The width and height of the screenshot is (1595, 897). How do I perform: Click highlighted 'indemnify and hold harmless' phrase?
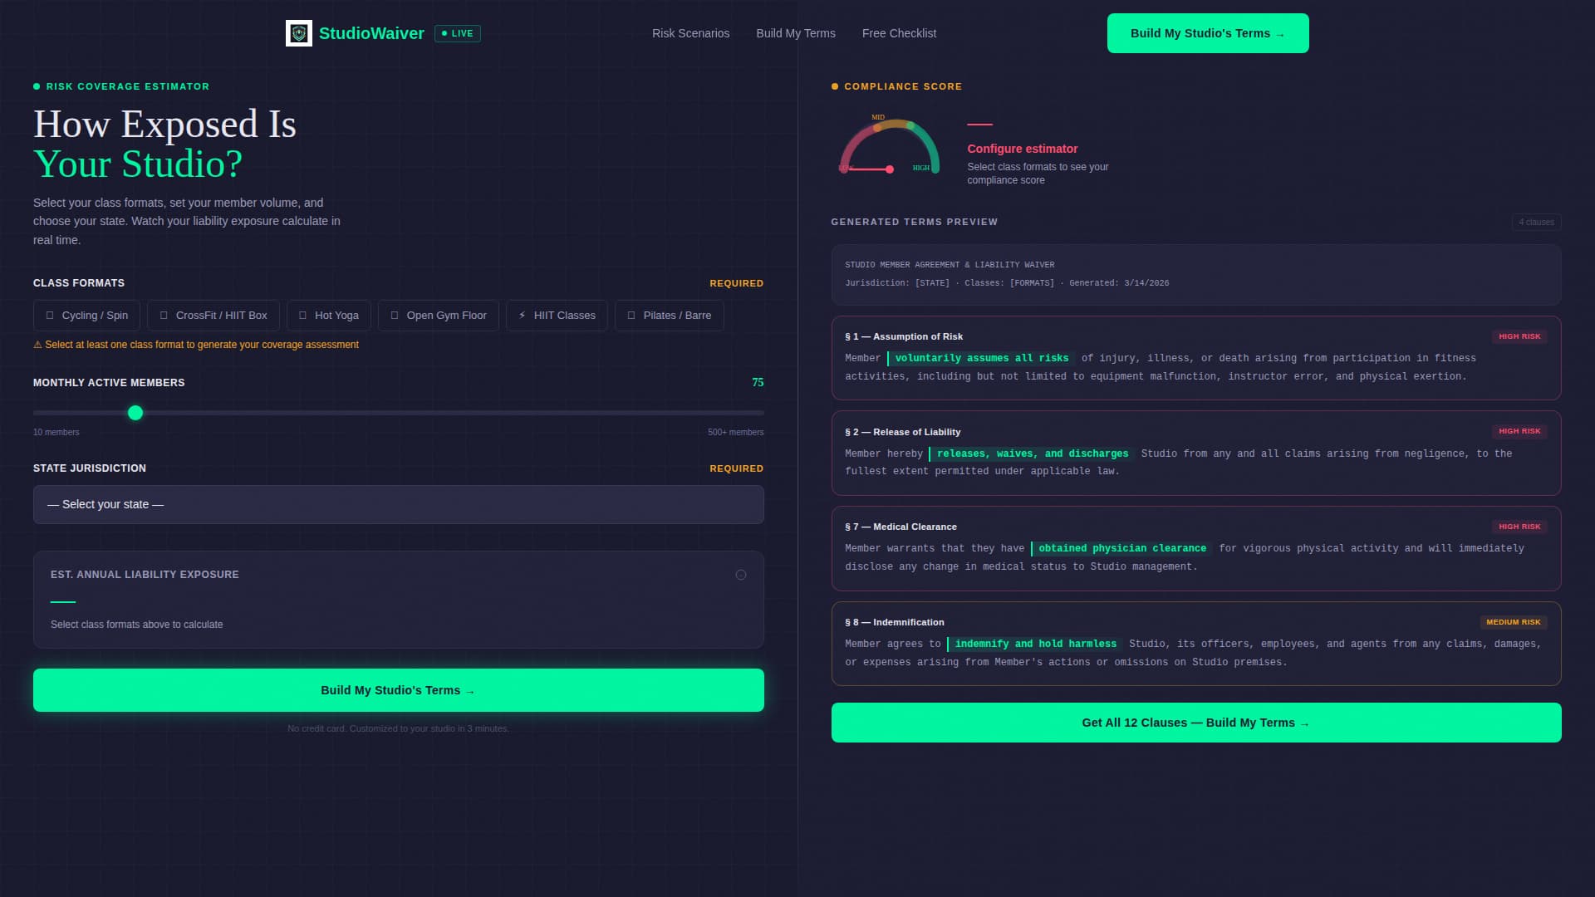pos(1035,644)
